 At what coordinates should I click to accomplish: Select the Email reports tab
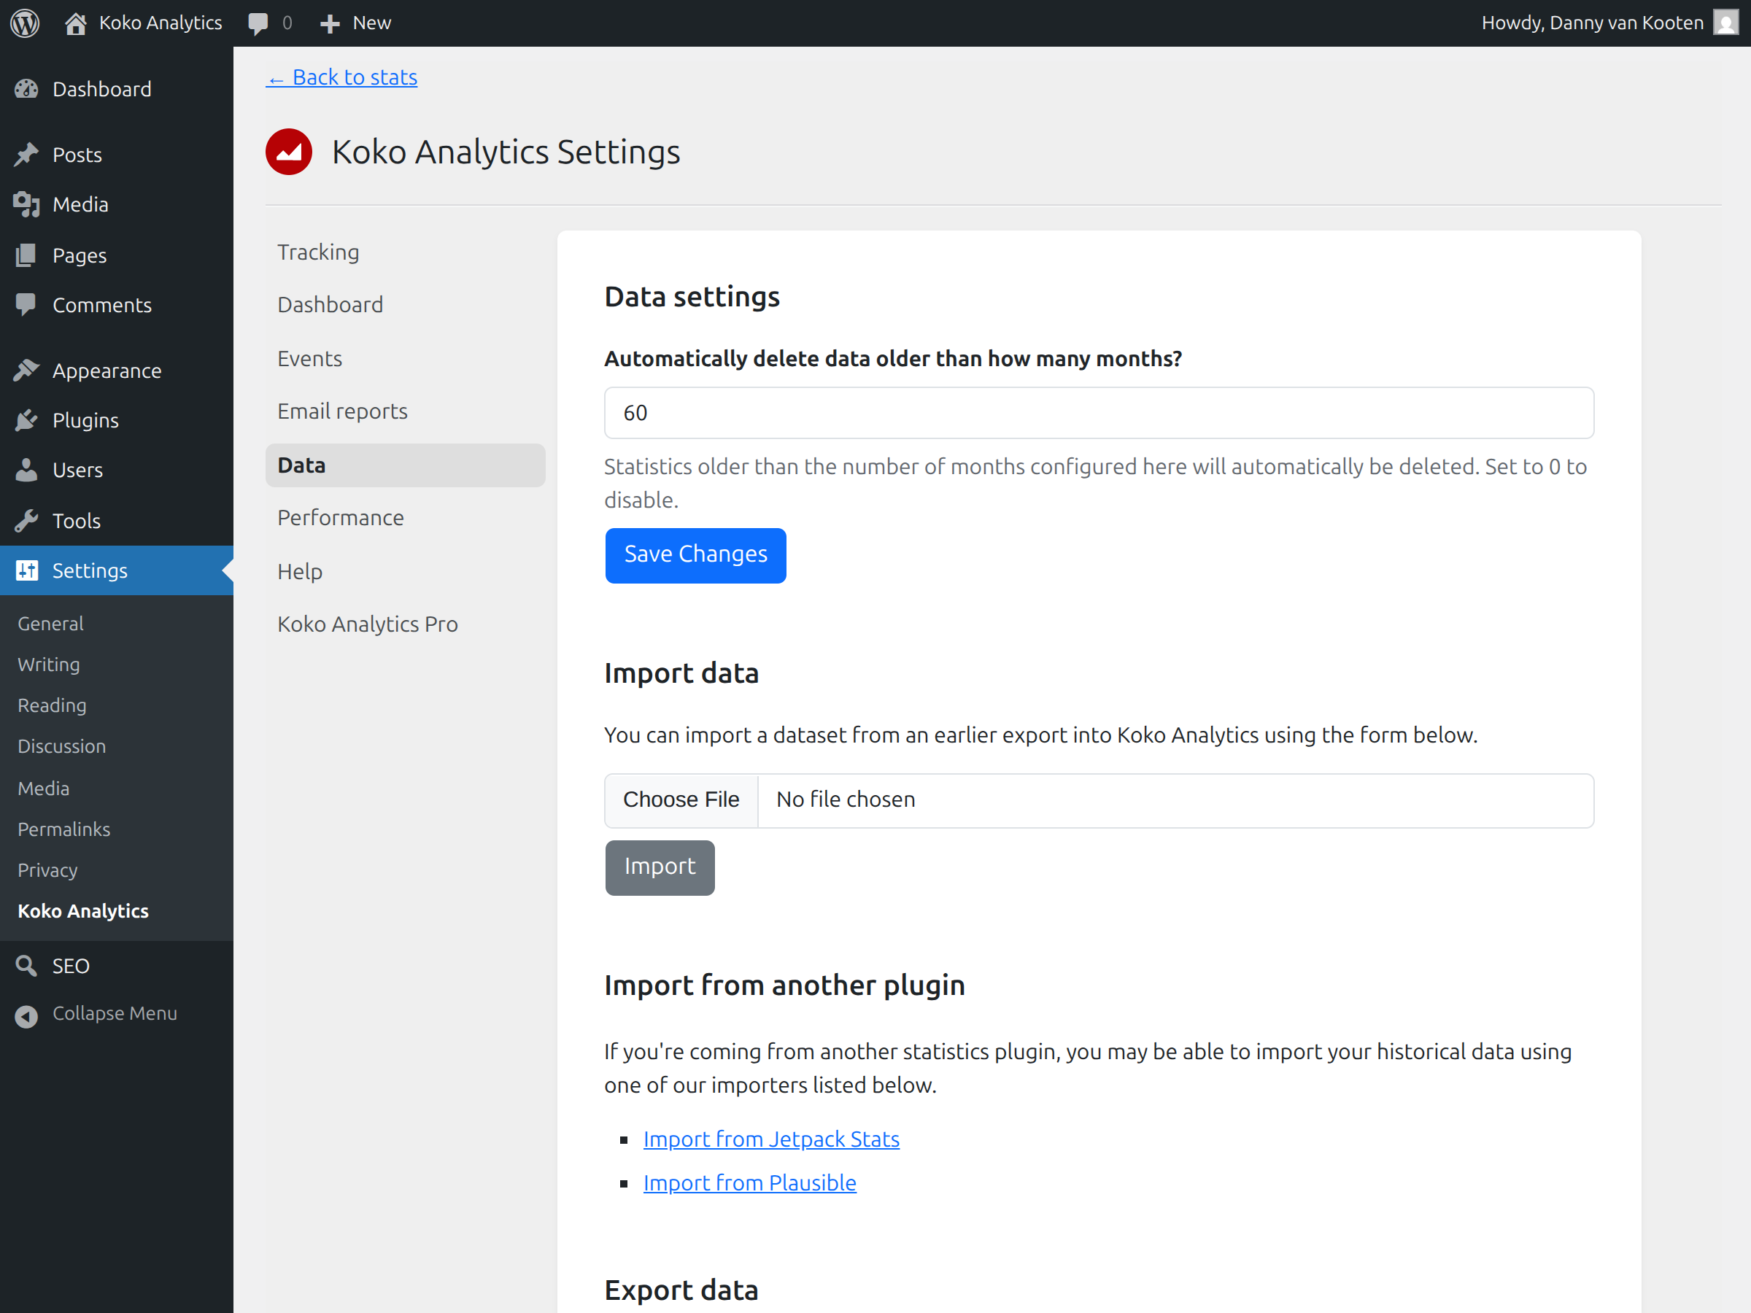click(x=342, y=411)
